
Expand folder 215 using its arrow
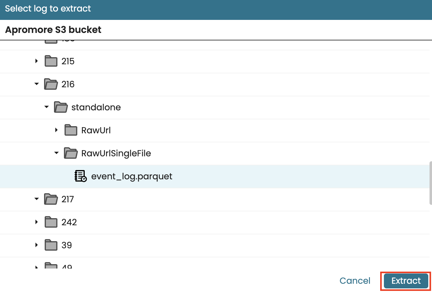37,61
